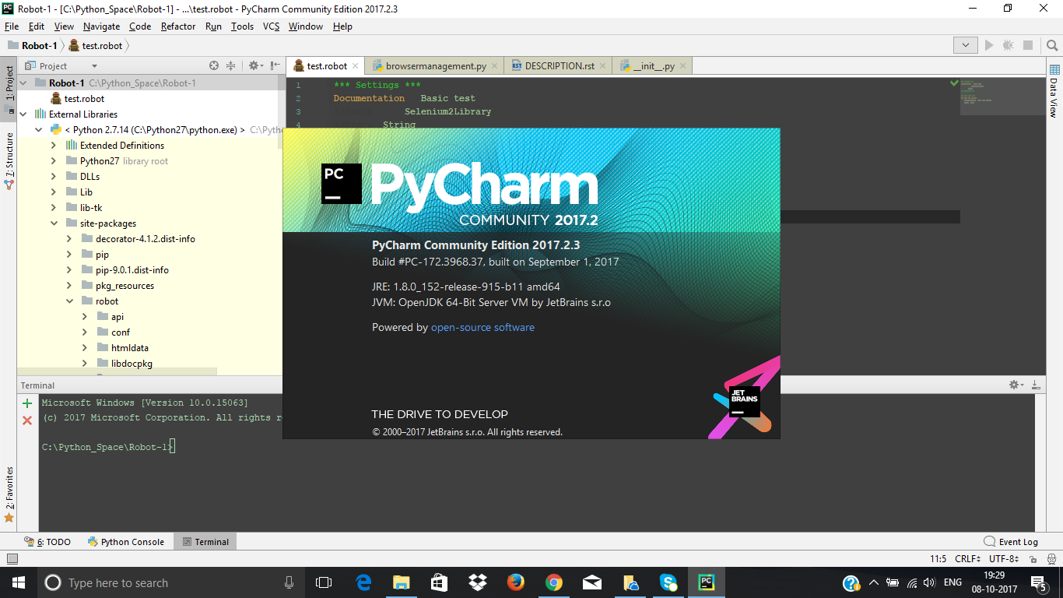Open the open-source software link
1063x598 pixels.
tap(482, 328)
